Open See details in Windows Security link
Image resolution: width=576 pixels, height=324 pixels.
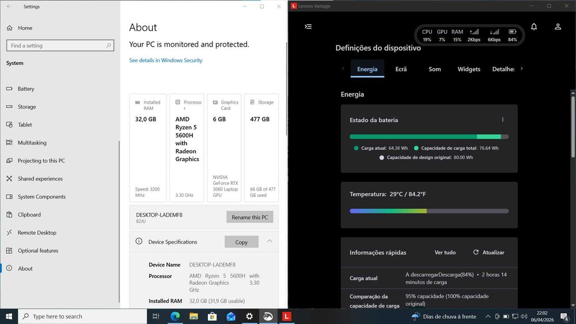pos(166,60)
